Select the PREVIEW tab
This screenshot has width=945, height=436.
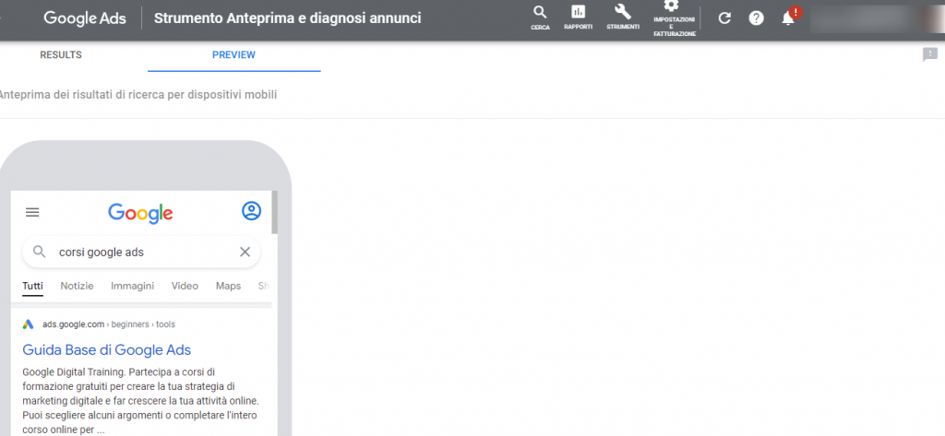point(233,54)
